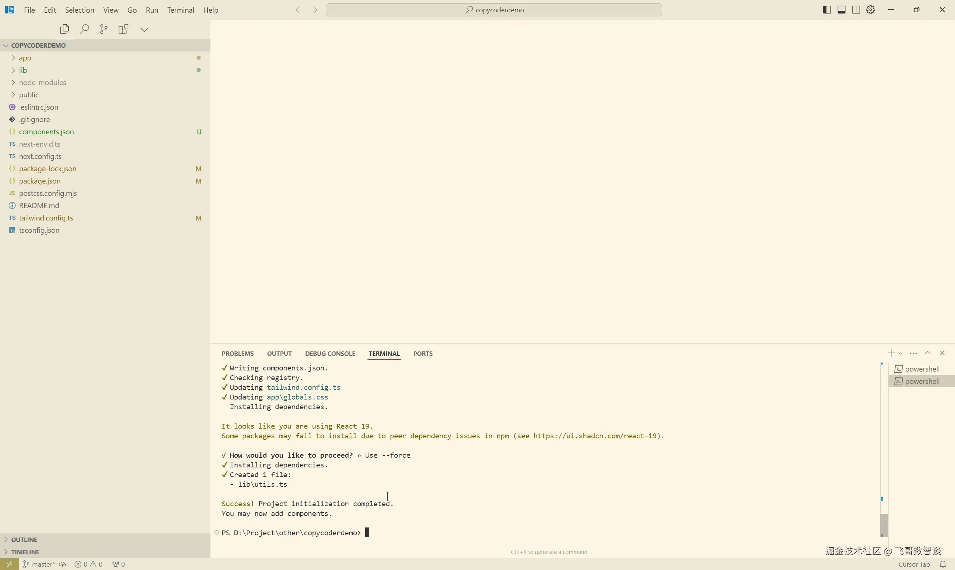The height and width of the screenshot is (570, 955).
Task: Open the Source Control view icon
Action: coord(104,29)
